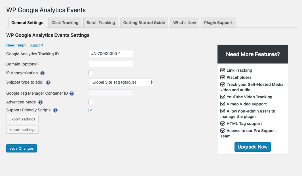Image resolution: width=302 pixels, height=176 pixels.
Task: Enable the IP Anonymization checkbox
Action: click(x=91, y=73)
